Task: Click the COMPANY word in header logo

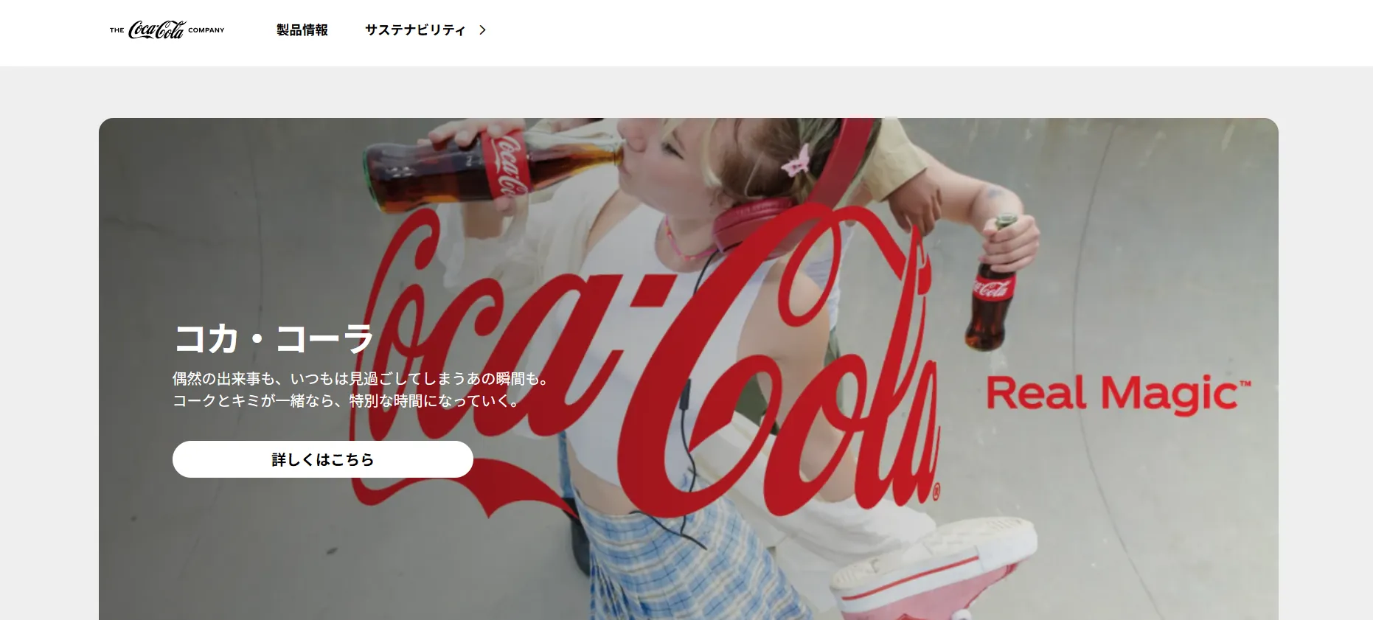Action: point(206,30)
